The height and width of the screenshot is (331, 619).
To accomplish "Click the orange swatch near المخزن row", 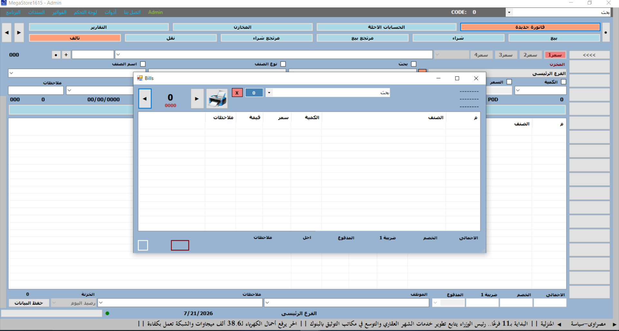I will (x=422, y=71).
